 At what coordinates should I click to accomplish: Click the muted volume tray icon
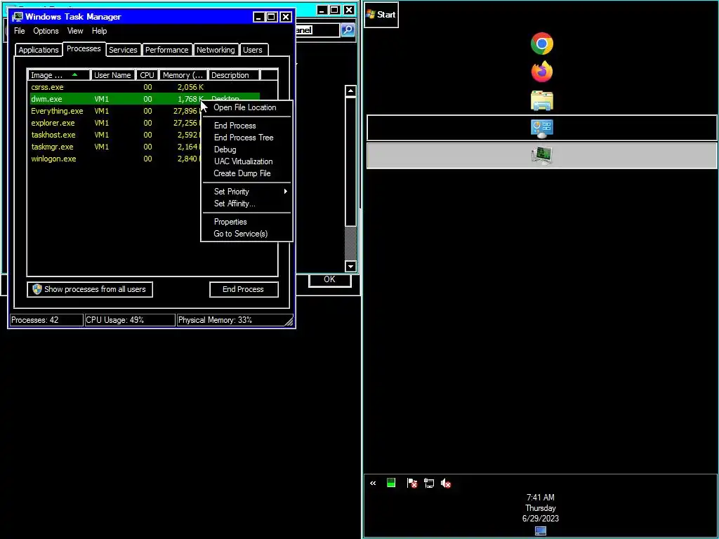point(446,483)
